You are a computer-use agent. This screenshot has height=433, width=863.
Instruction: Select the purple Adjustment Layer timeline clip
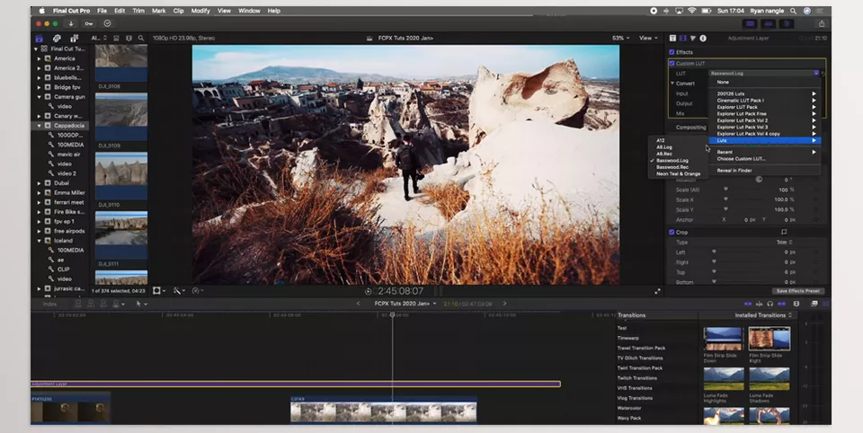point(296,384)
